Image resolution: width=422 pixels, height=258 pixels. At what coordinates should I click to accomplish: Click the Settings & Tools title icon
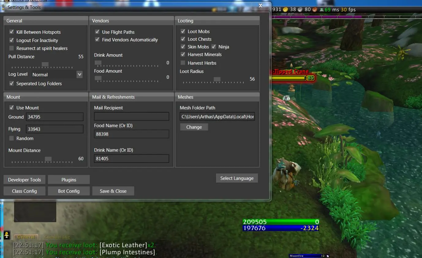click(3, 7)
